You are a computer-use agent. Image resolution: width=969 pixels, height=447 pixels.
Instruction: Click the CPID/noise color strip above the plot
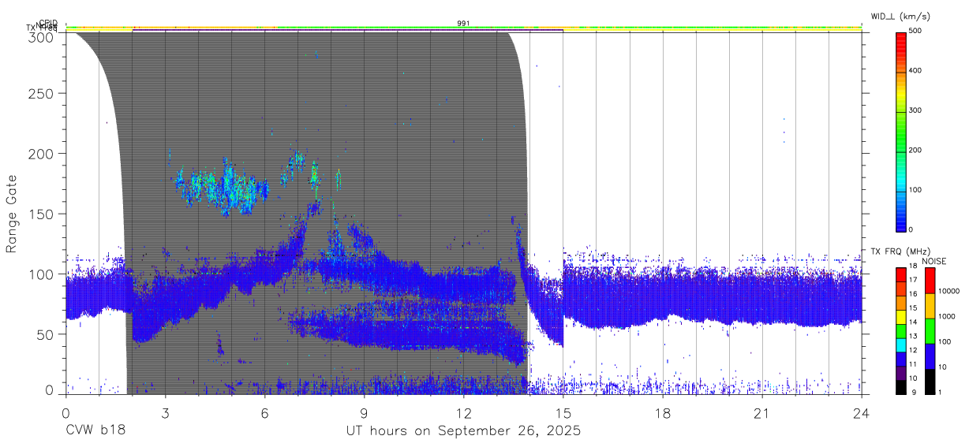pyautogui.click(x=464, y=28)
